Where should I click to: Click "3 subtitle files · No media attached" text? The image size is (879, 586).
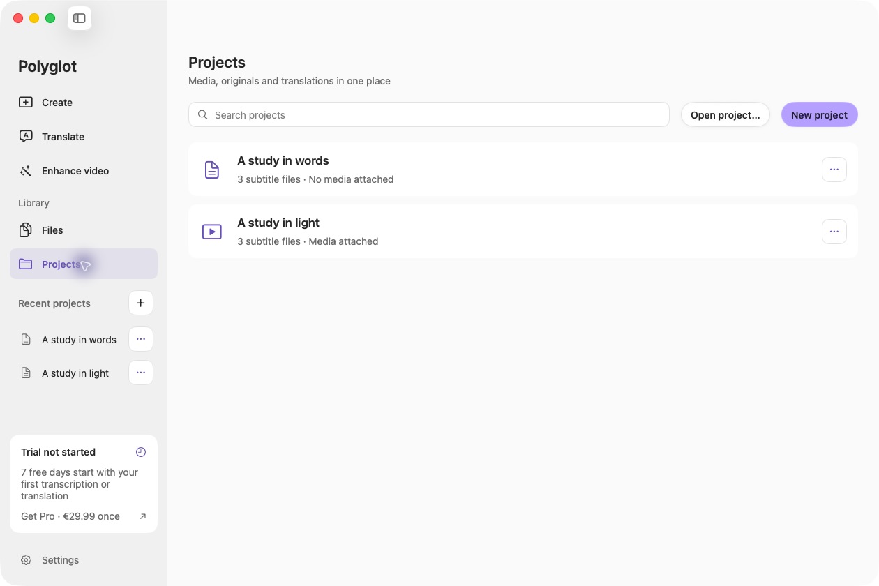(x=315, y=179)
